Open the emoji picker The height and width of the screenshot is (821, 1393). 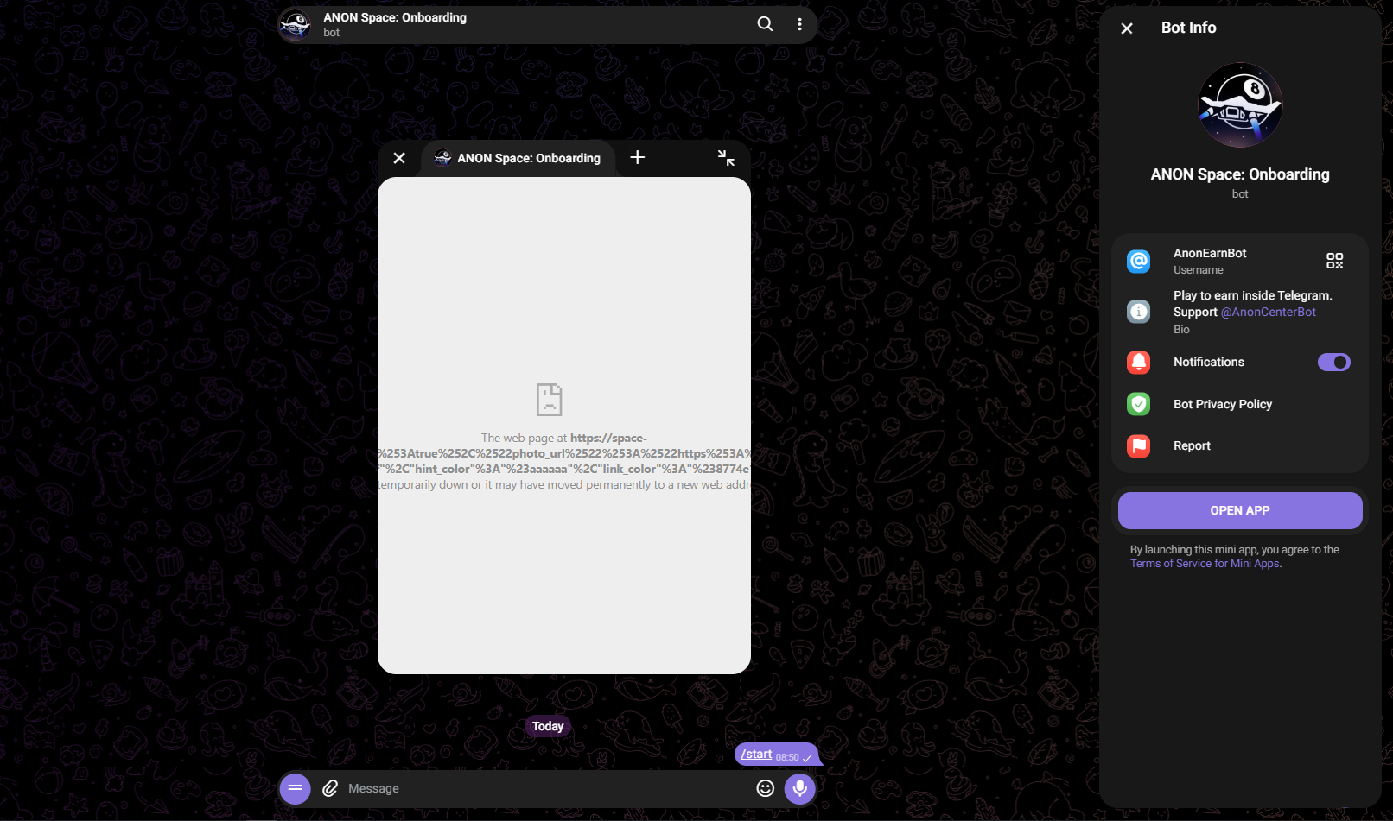tap(765, 788)
